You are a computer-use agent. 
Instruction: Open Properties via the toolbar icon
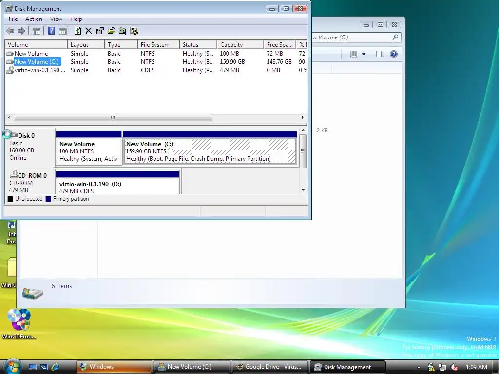100,31
